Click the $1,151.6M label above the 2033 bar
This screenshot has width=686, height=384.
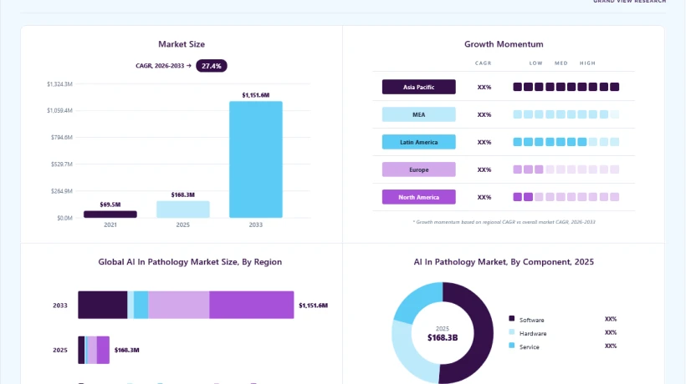coord(256,95)
